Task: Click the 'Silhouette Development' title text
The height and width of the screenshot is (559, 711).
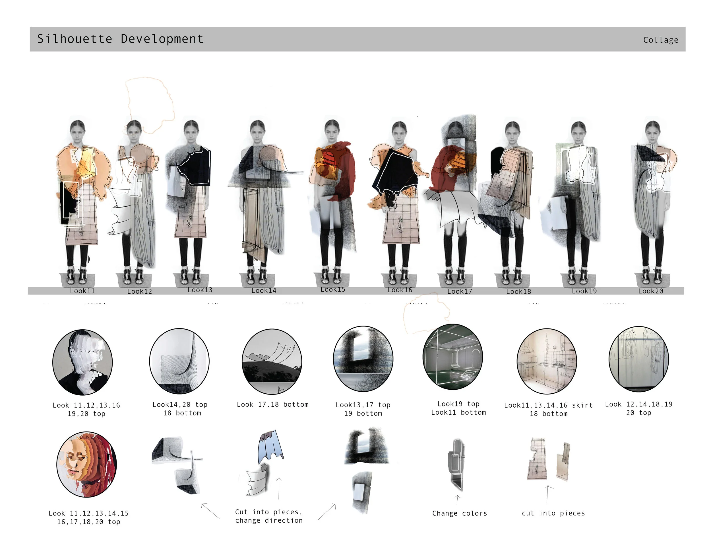Action: [120, 39]
